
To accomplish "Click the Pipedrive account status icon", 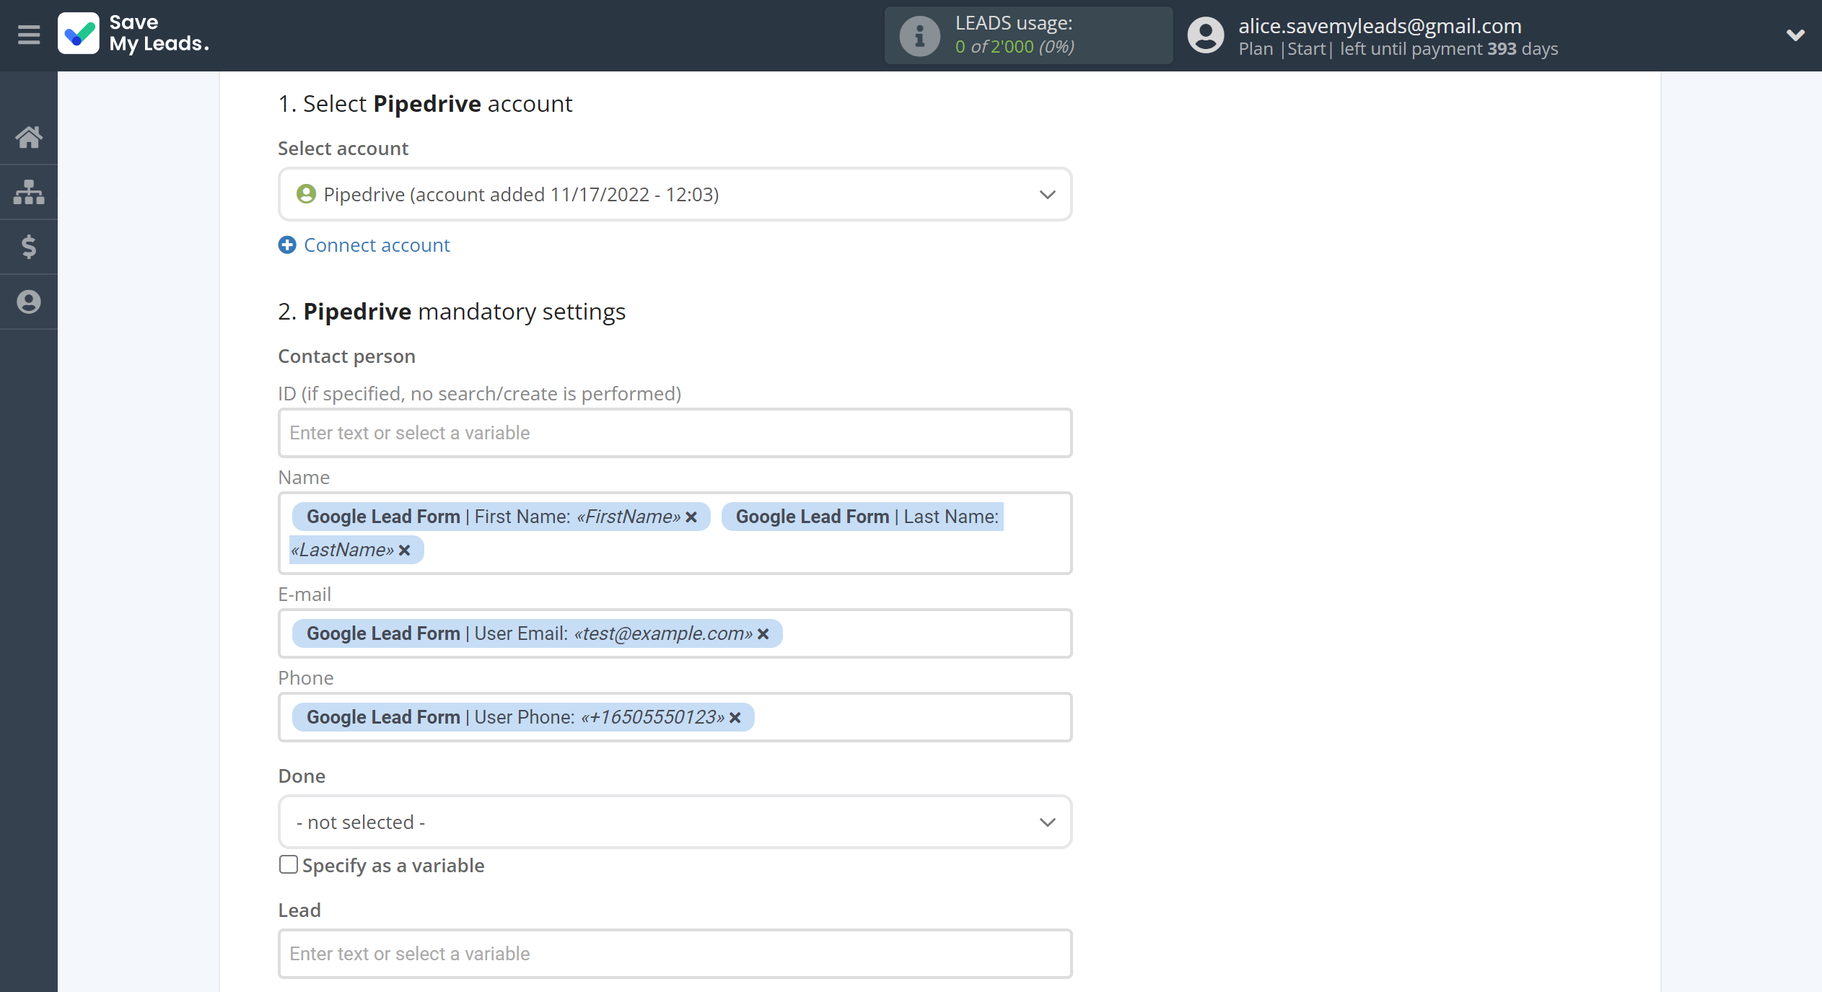I will pyautogui.click(x=306, y=194).
